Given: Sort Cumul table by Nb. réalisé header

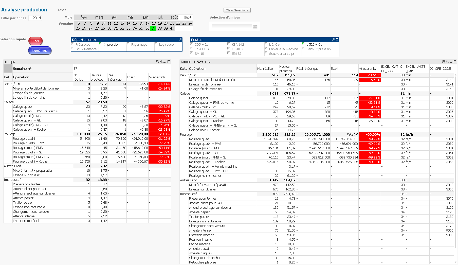Looking at the screenshot, I should click(x=268, y=69).
